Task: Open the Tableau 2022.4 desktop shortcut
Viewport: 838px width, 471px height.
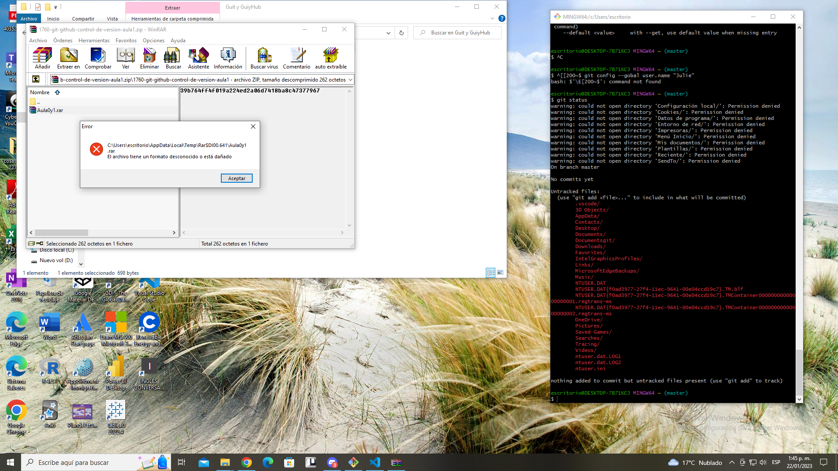Action: [116, 417]
